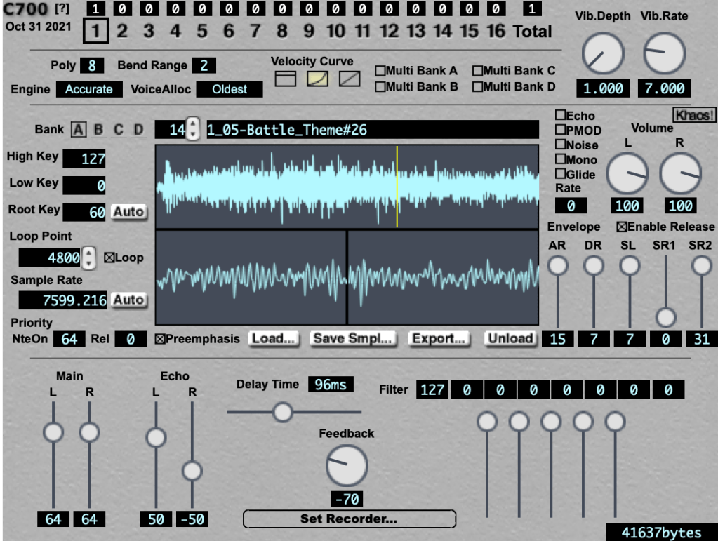Switch to track 5 tab
The width and height of the screenshot is (718, 541).
tap(202, 31)
